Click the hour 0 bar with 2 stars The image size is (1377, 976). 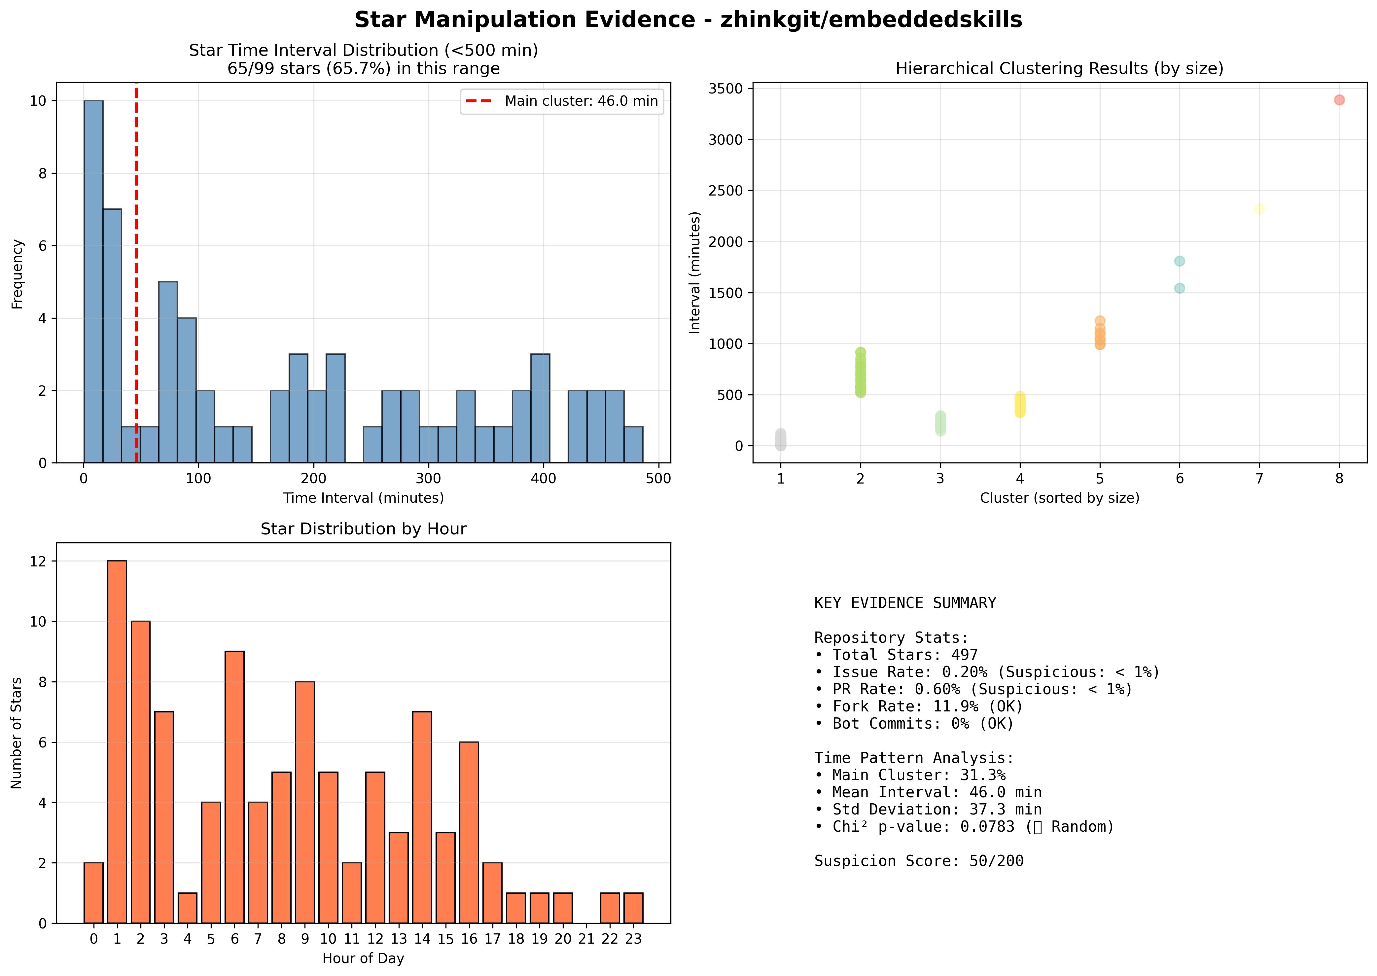(94, 893)
